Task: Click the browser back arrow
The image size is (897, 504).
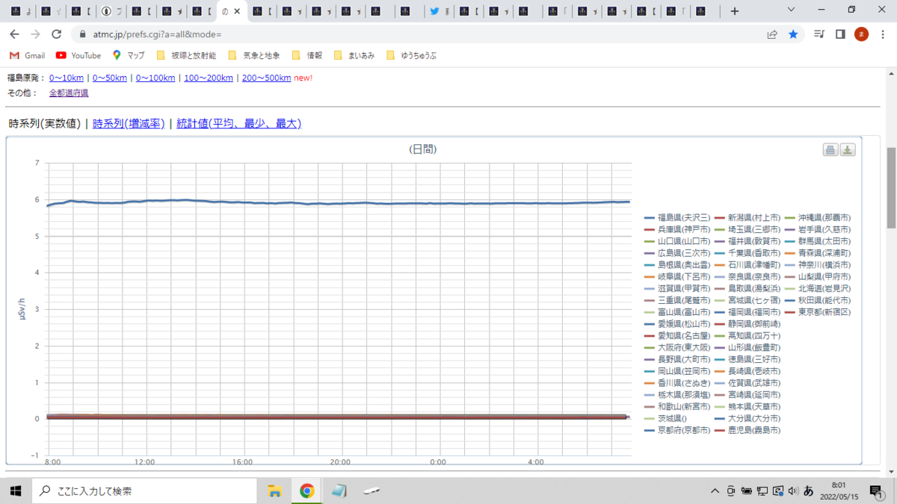Action: pos(14,34)
